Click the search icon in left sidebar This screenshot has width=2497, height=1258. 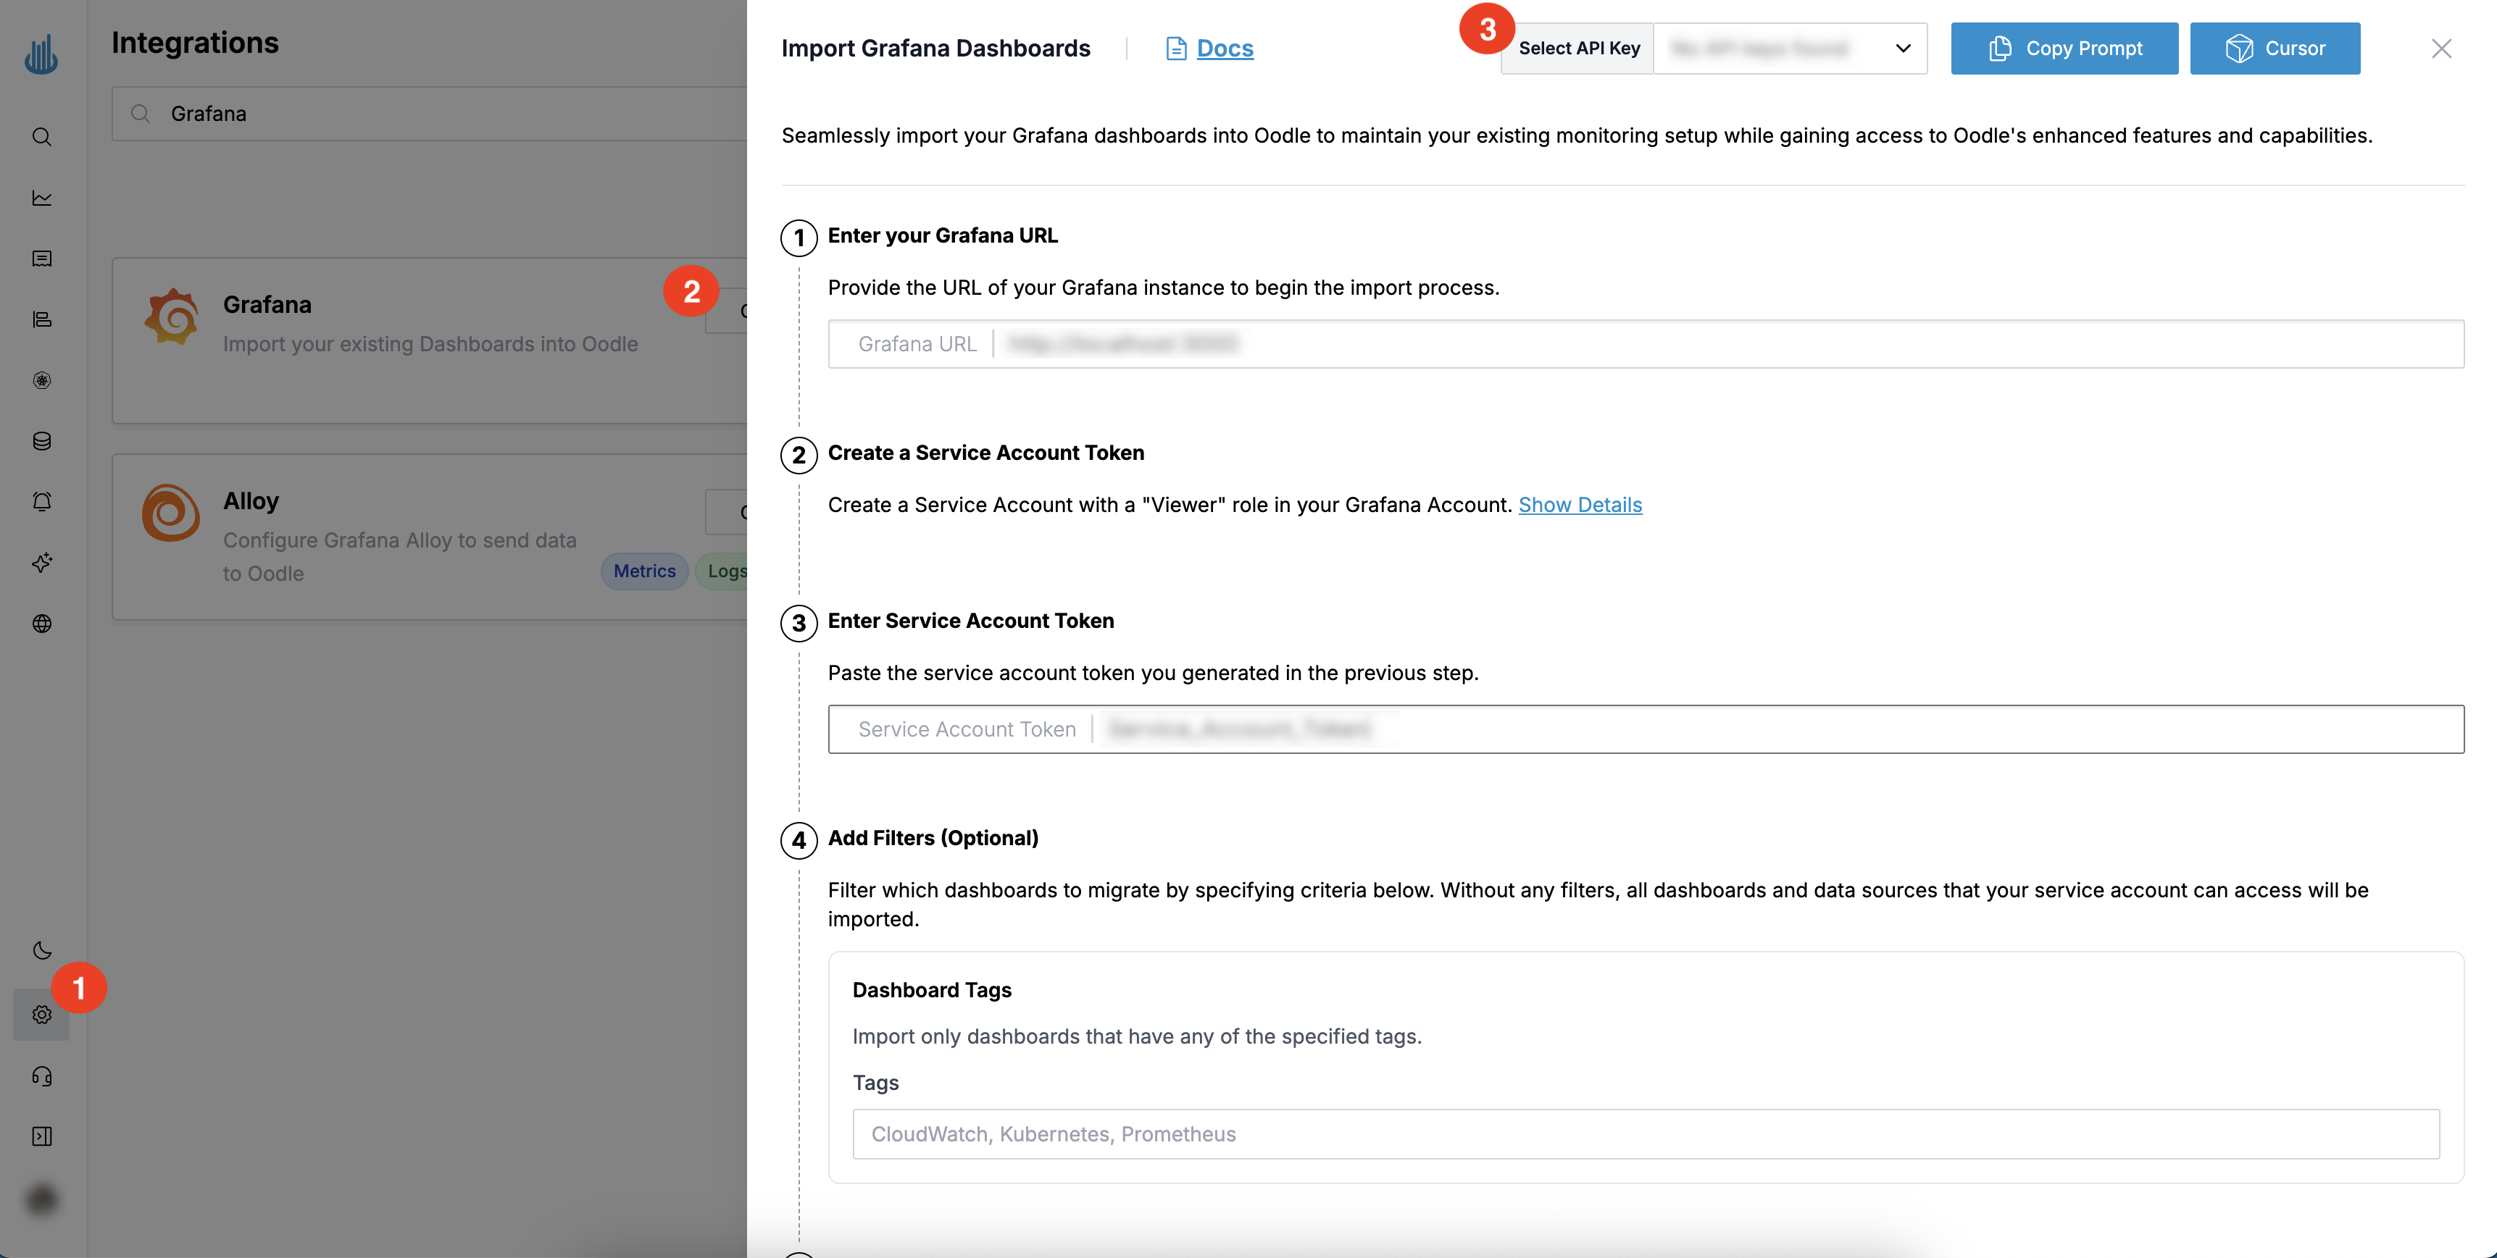[42, 137]
